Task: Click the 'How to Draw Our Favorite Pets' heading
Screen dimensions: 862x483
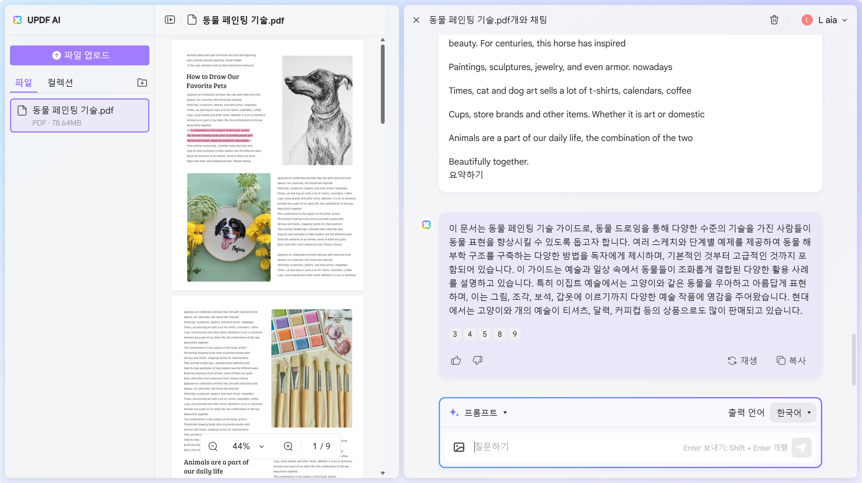Action: [x=213, y=81]
